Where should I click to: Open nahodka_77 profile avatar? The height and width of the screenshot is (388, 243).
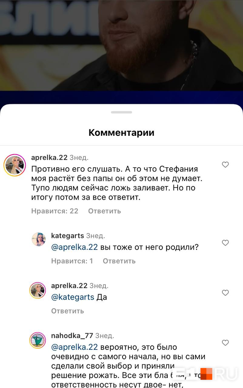[38, 340]
